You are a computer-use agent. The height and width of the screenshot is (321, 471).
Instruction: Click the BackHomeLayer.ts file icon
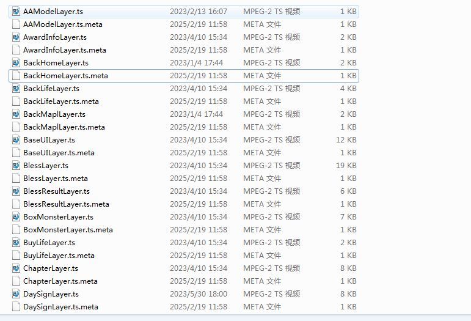[x=16, y=63]
